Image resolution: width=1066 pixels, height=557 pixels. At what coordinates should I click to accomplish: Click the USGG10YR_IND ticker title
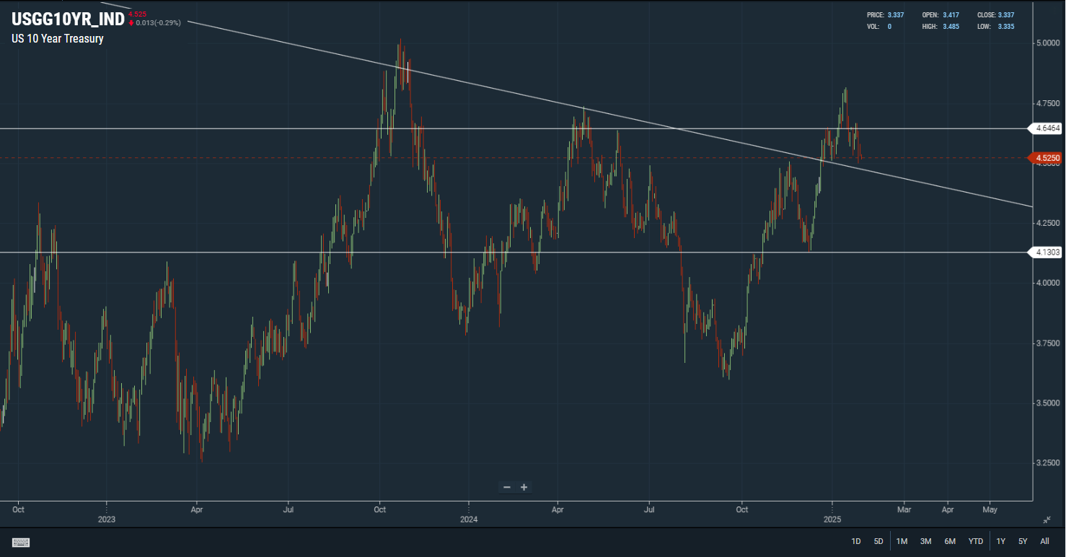point(68,19)
